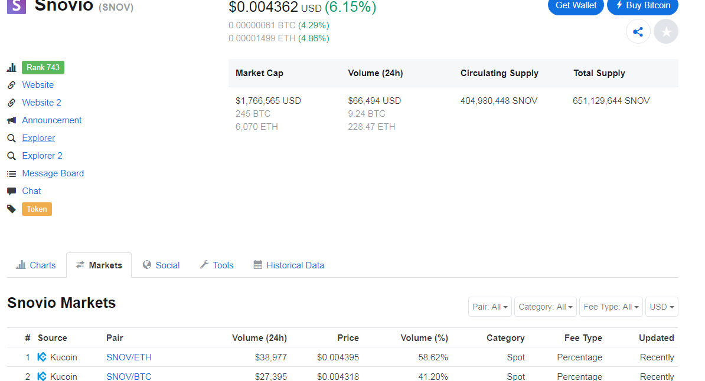Click magnifier icon beside Explorer
Viewport: 705px width, 381px height.
(x=12, y=138)
